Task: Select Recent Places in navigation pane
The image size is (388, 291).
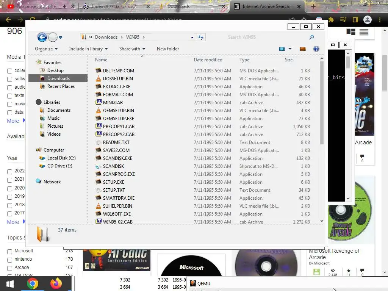Action: click(x=61, y=86)
